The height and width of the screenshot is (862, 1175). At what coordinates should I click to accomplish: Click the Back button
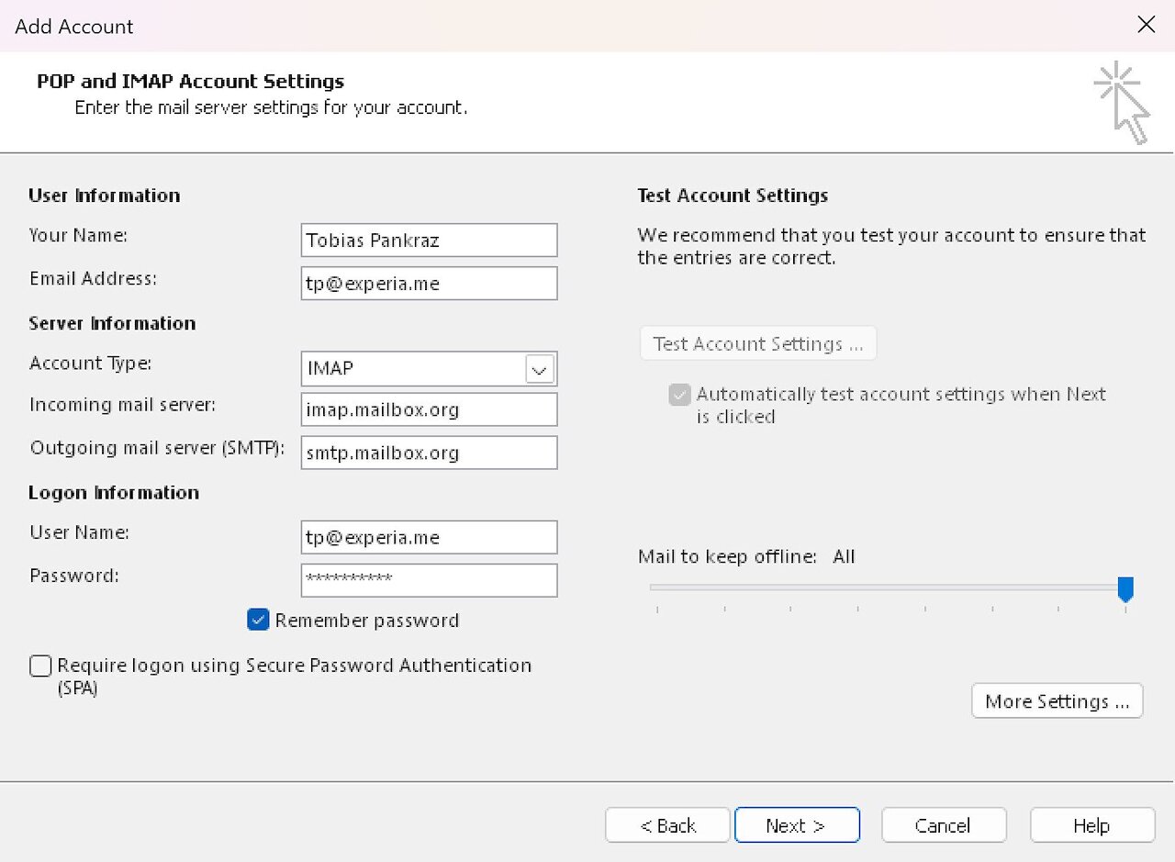tap(667, 824)
